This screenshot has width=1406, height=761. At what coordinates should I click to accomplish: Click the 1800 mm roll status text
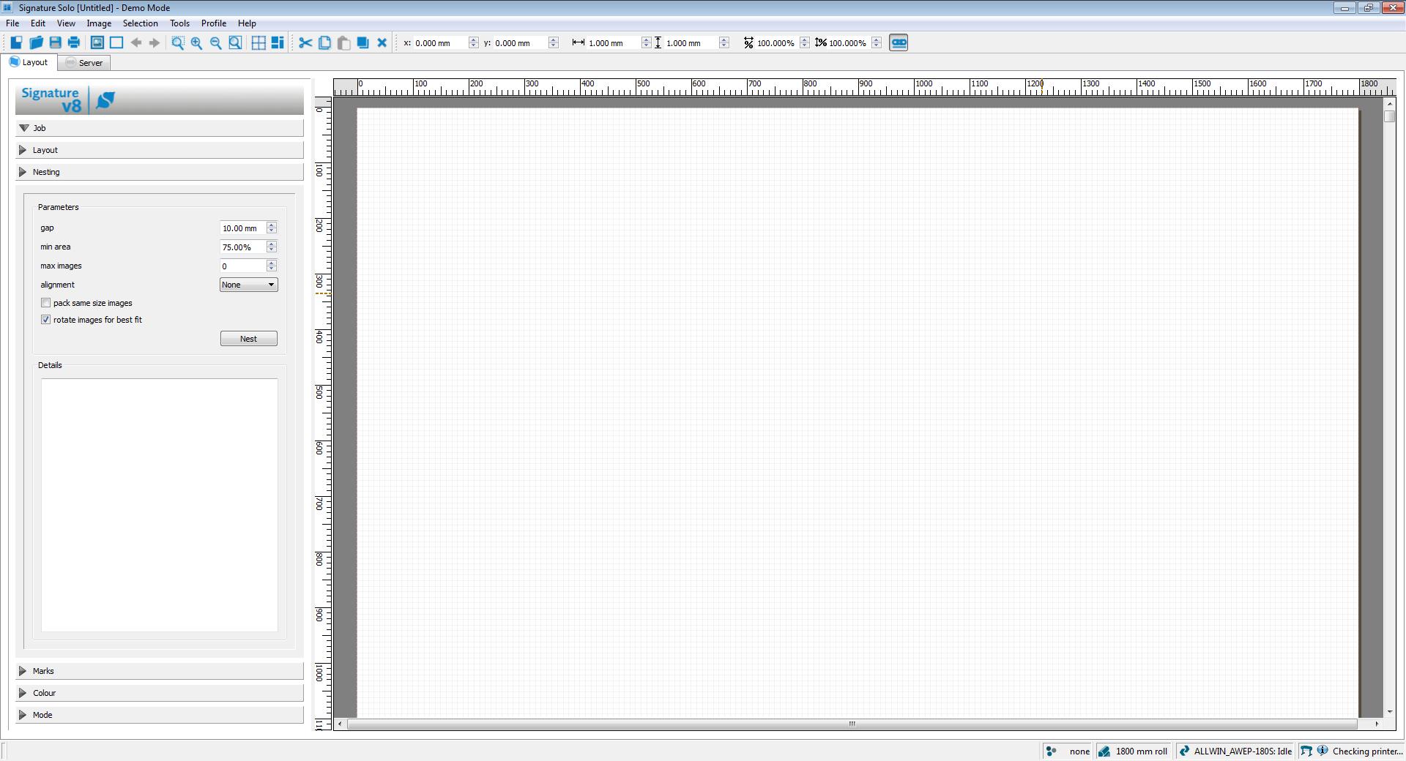point(1142,751)
